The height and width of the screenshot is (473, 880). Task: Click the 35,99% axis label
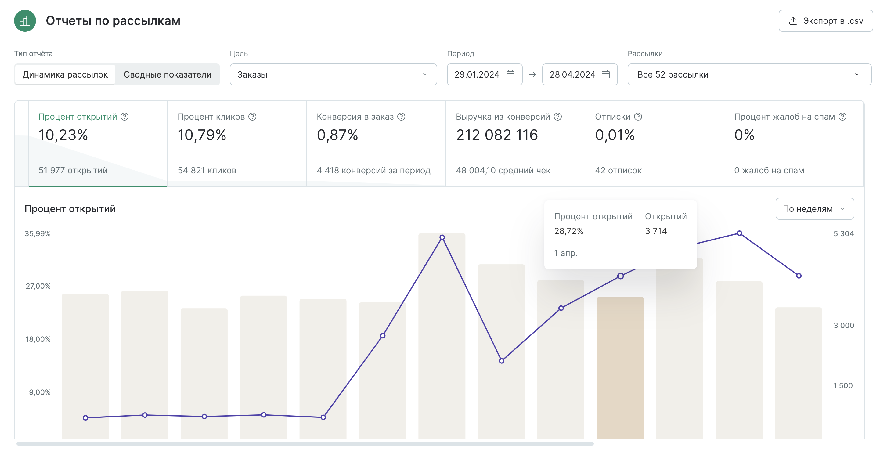38,233
